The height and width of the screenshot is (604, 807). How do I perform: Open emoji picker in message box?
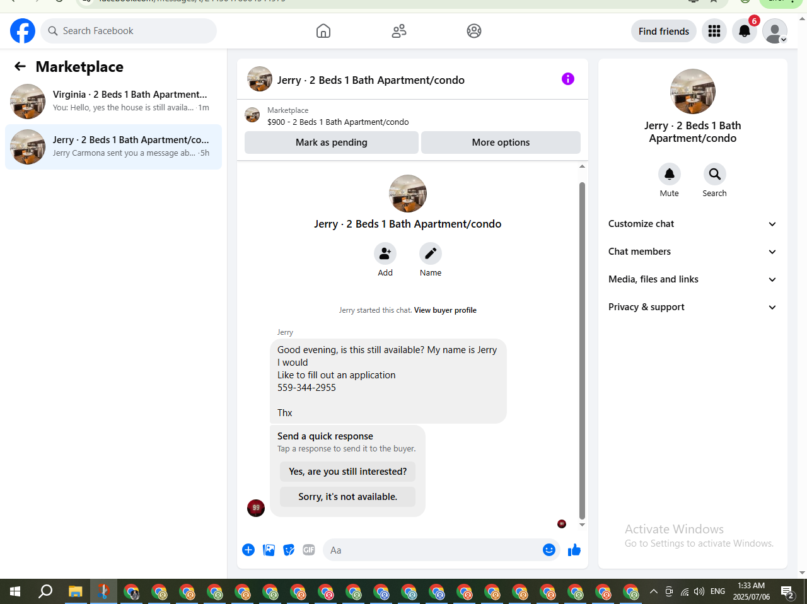click(x=549, y=550)
